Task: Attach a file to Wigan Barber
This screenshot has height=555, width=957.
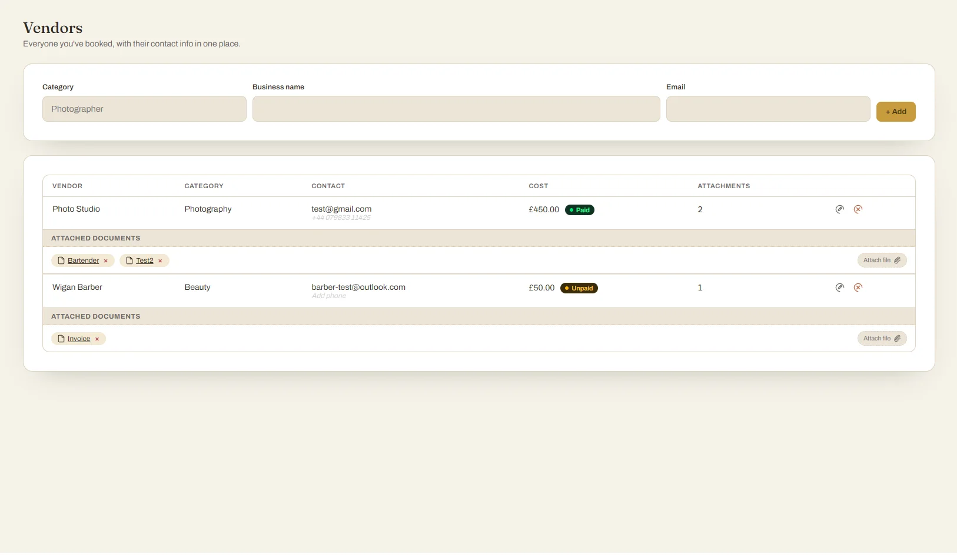Action: click(882, 339)
